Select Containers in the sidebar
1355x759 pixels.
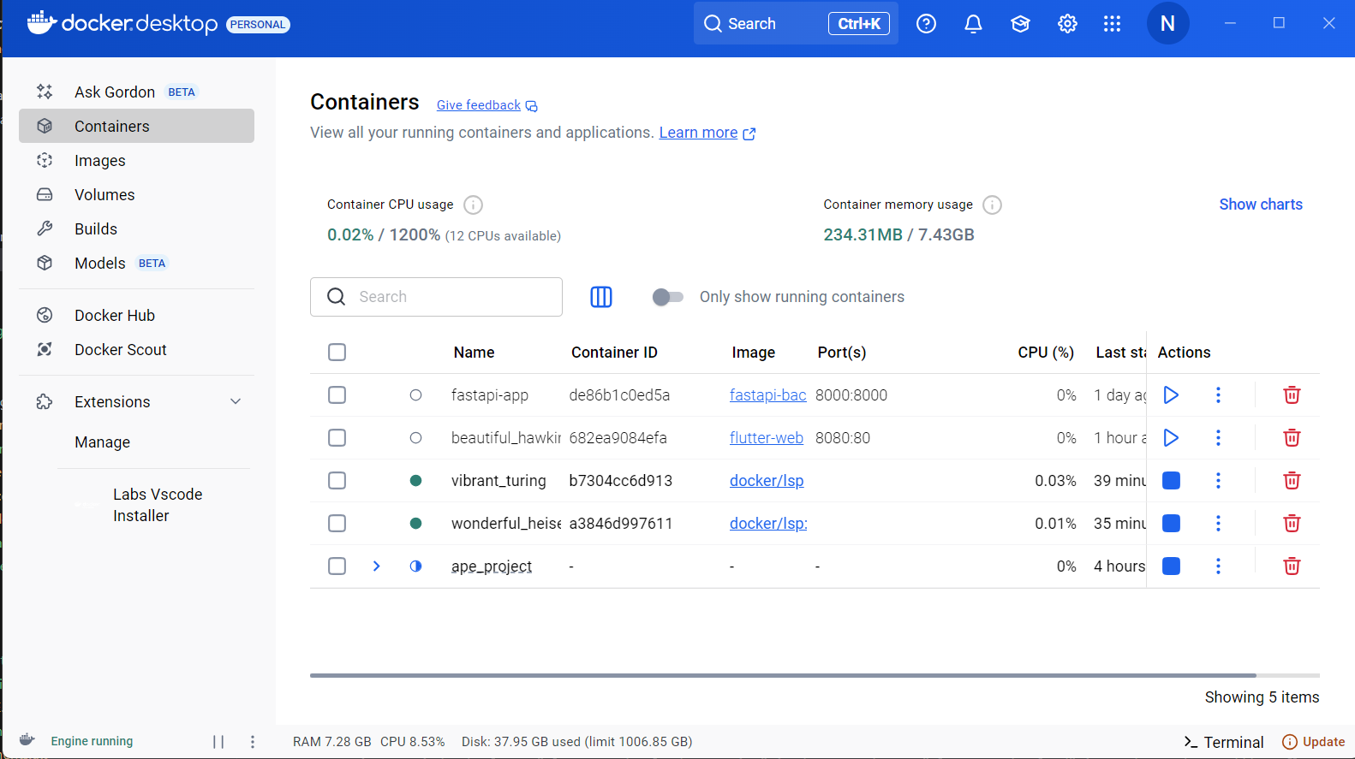pos(136,126)
